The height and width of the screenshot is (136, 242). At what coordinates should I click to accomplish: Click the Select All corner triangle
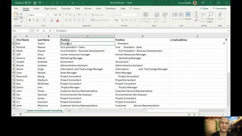(x=15, y=36)
